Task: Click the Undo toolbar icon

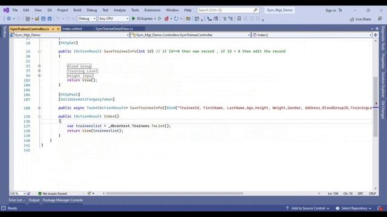Action: (x=58, y=19)
